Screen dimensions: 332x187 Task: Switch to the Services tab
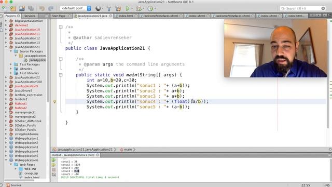tap(30, 16)
